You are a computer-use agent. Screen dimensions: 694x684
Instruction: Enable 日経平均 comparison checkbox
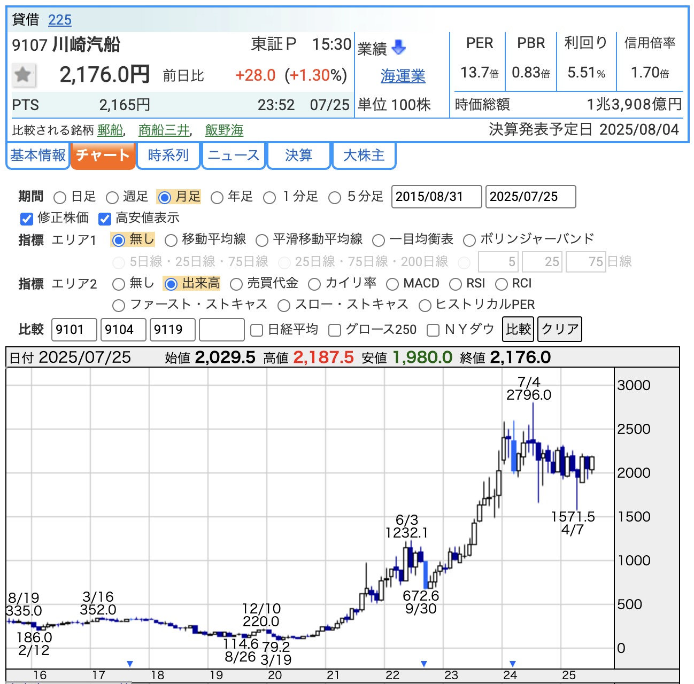257,331
